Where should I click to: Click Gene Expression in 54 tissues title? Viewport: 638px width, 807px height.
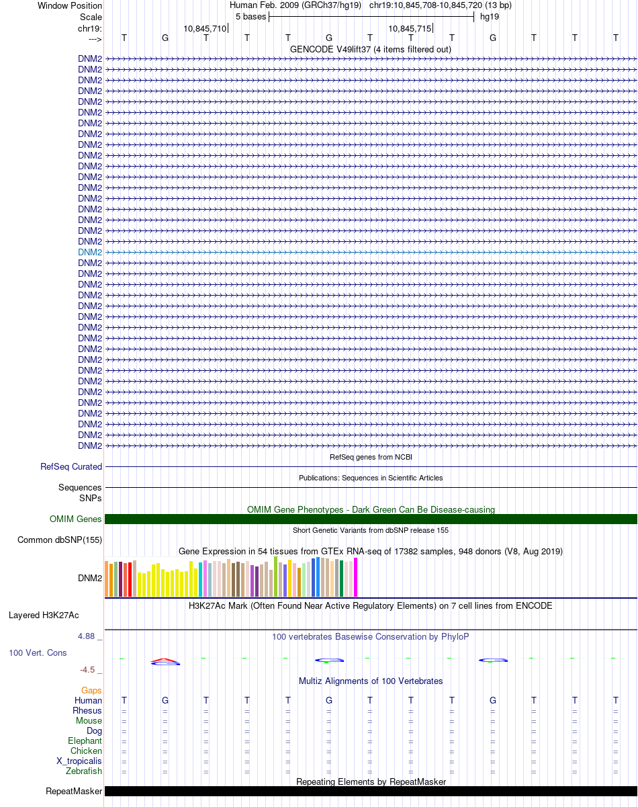(x=371, y=551)
